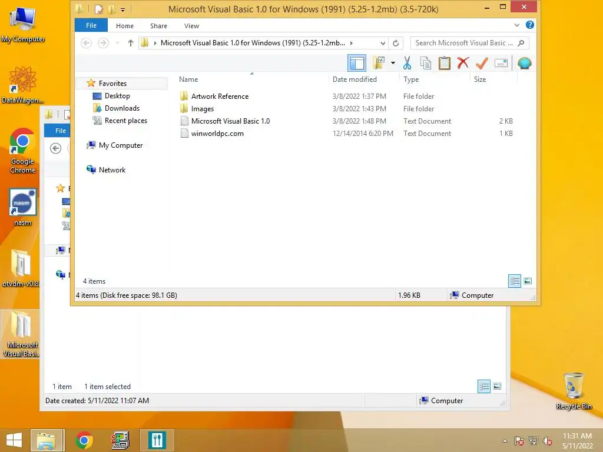Switch to the View ribbon tab
The width and height of the screenshot is (603, 452).
point(191,26)
